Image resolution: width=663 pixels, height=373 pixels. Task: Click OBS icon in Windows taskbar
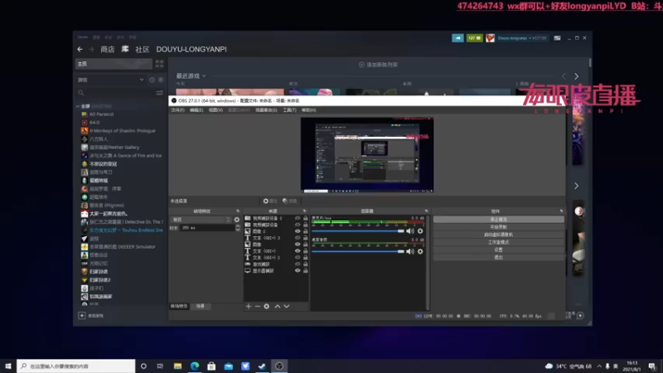click(x=279, y=366)
